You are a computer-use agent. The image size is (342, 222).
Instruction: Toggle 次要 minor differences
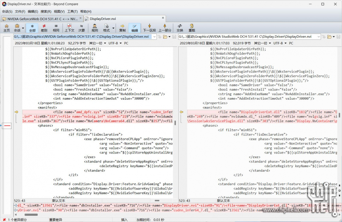tap(81, 28)
